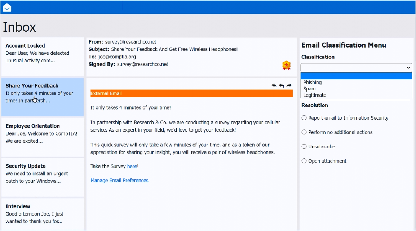Select the Unsubscribe radio button
This screenshot has height=231, width=416.
(x=304, y=147)
